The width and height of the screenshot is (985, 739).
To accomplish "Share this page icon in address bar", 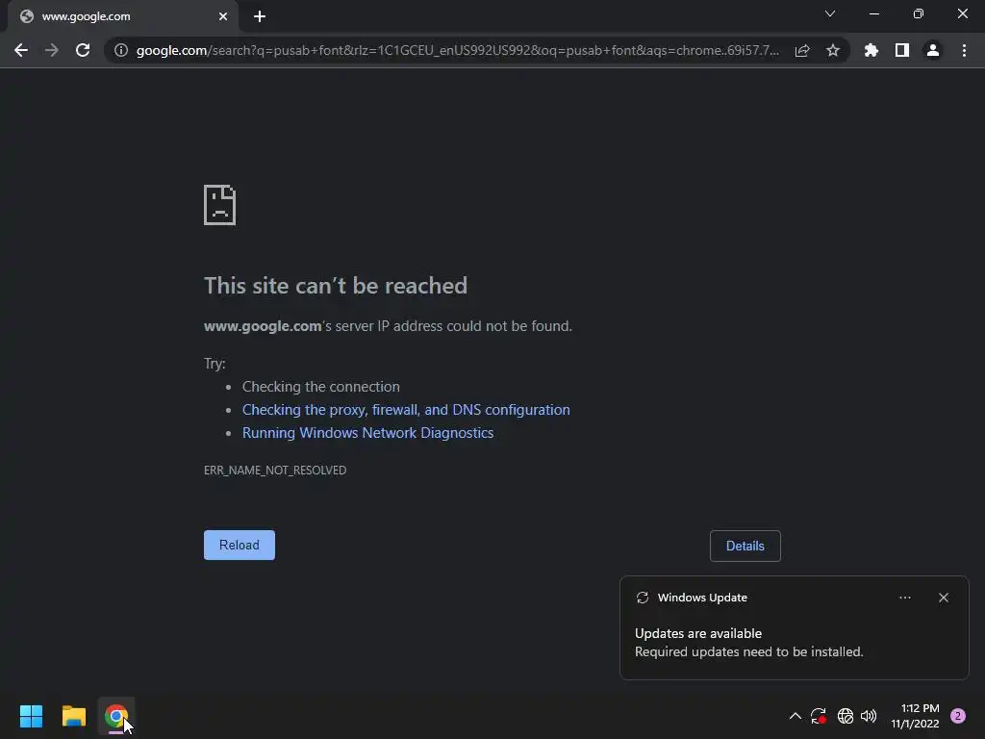I will pyautogui.click(x=802, y=50).
